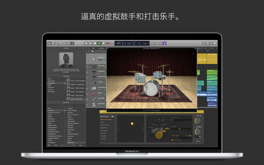The height and width of the screenshot is (165, 264).
Task: Click the Library icon in the toolbar
Action: pos(49,43)
